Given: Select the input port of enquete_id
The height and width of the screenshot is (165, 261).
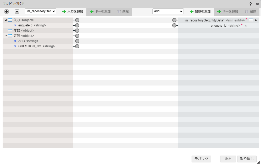Looking at the screenshot, I should (174, 25).
